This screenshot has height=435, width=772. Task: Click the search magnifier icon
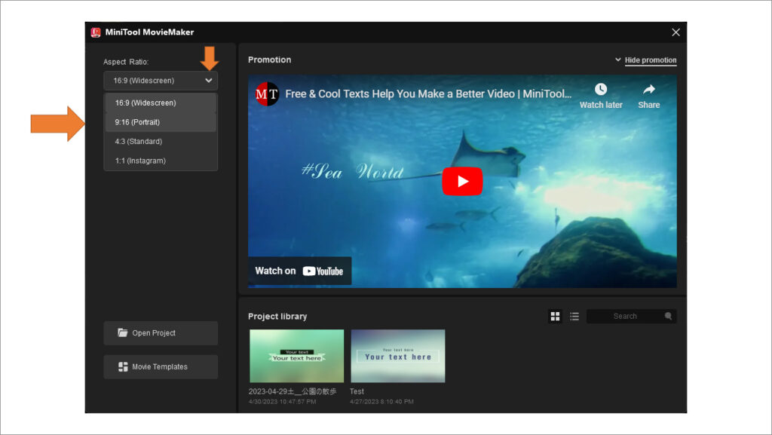point(668,316)
